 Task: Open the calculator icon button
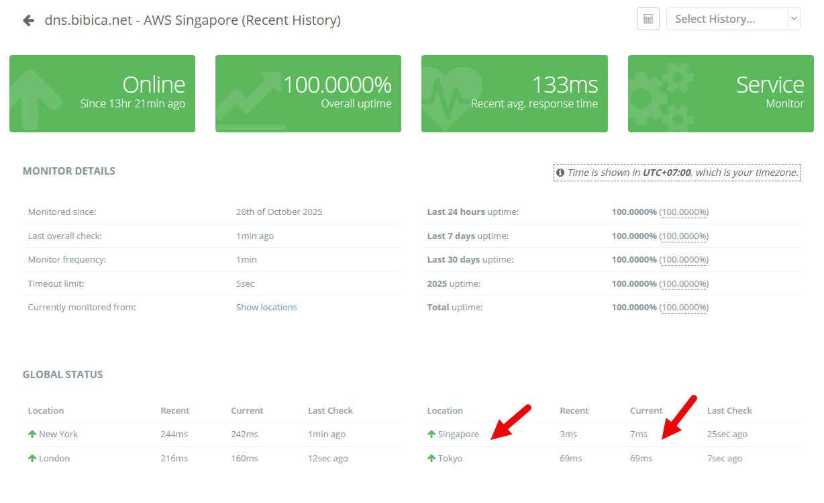[x=648, y=19]
